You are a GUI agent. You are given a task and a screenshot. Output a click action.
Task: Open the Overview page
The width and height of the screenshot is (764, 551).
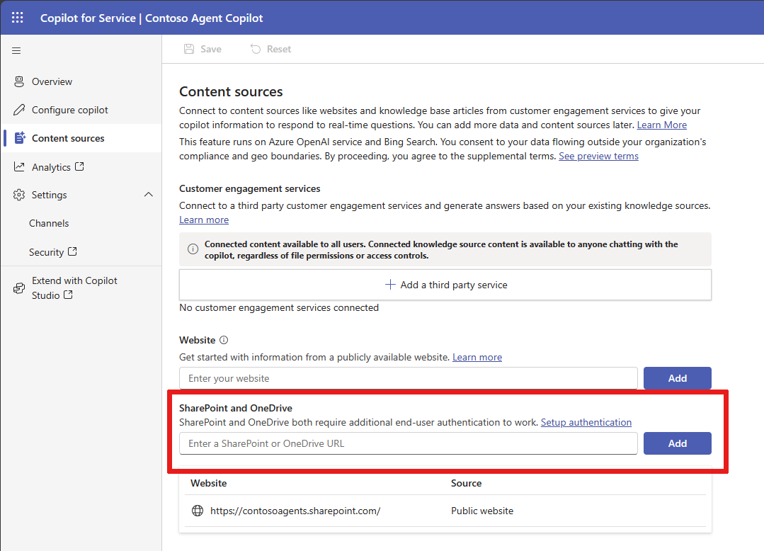tap(52, 81)
